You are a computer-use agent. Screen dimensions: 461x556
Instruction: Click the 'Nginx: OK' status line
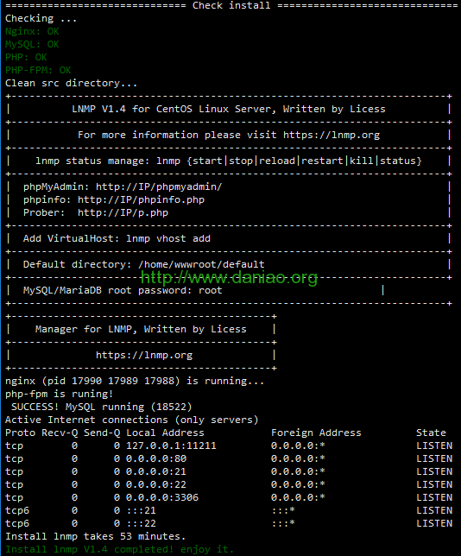coord(32,32)
